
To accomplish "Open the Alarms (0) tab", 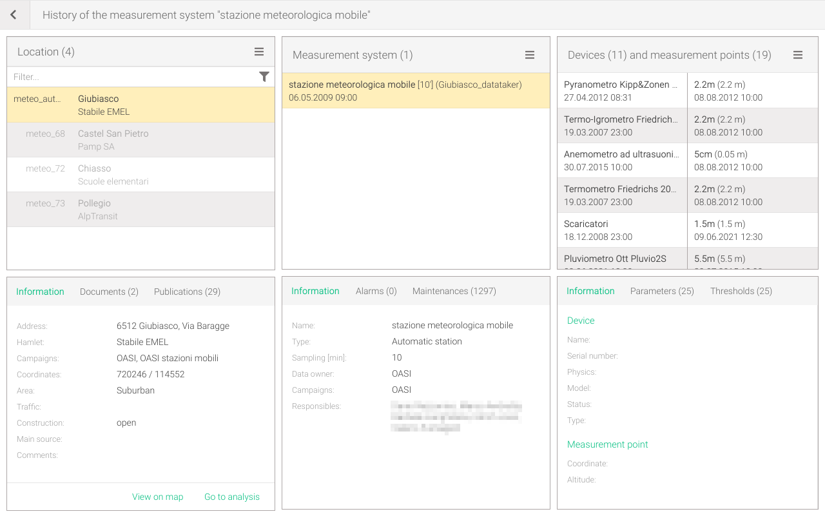I will 376,291.
